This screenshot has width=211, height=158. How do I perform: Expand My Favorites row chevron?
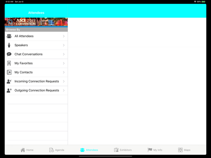coord(64,63)
